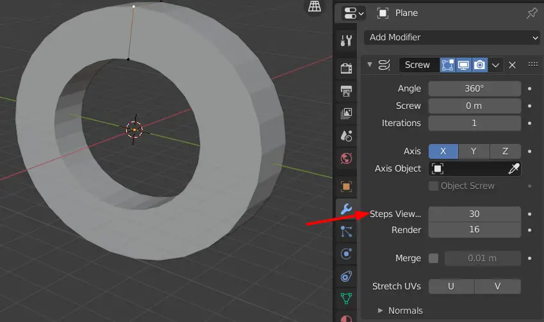Screen dimensions: 544x322
Task: Select the X axis button
Action: [x=443, y=152]
